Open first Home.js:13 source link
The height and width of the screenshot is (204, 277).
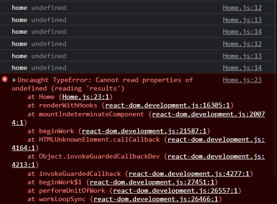242,20
